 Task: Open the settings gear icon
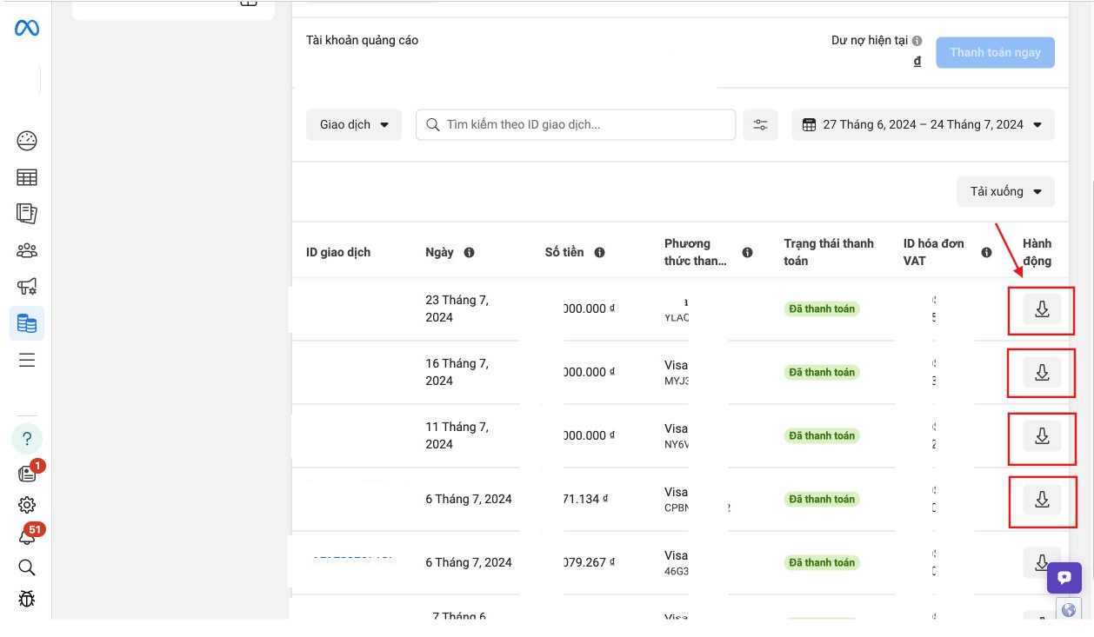click(27, 505)
